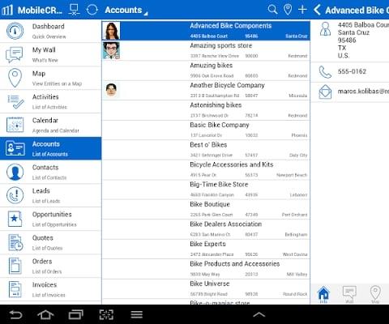Add a new account with plus icon
Screen dimensions: 389x324
(302, 10)
